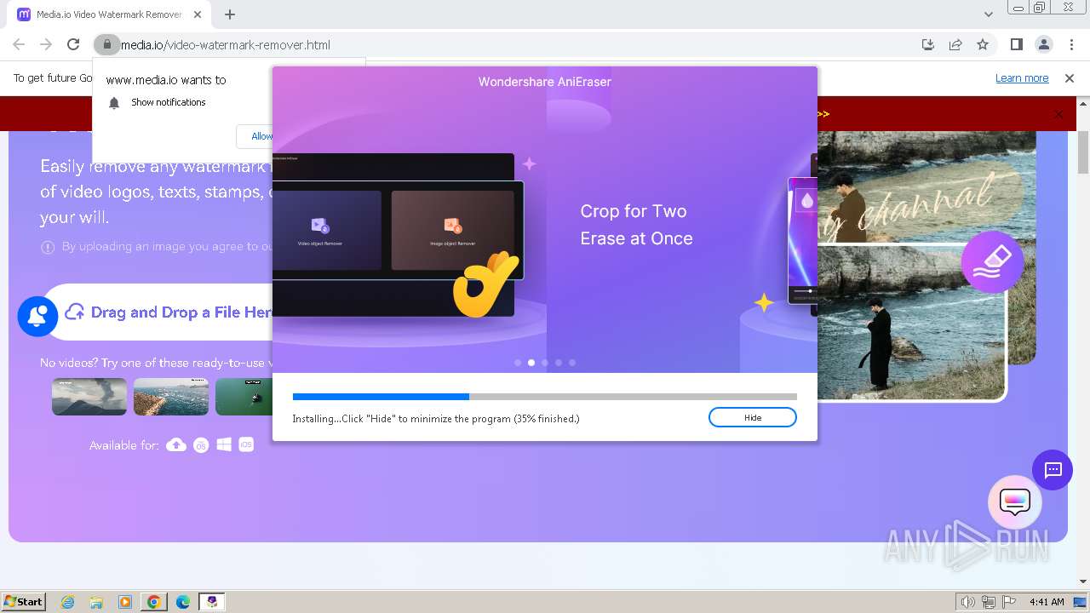The height and width of the screenshot is (613, 1090).
Task: View site information lock icon
Action: point(106,44)
